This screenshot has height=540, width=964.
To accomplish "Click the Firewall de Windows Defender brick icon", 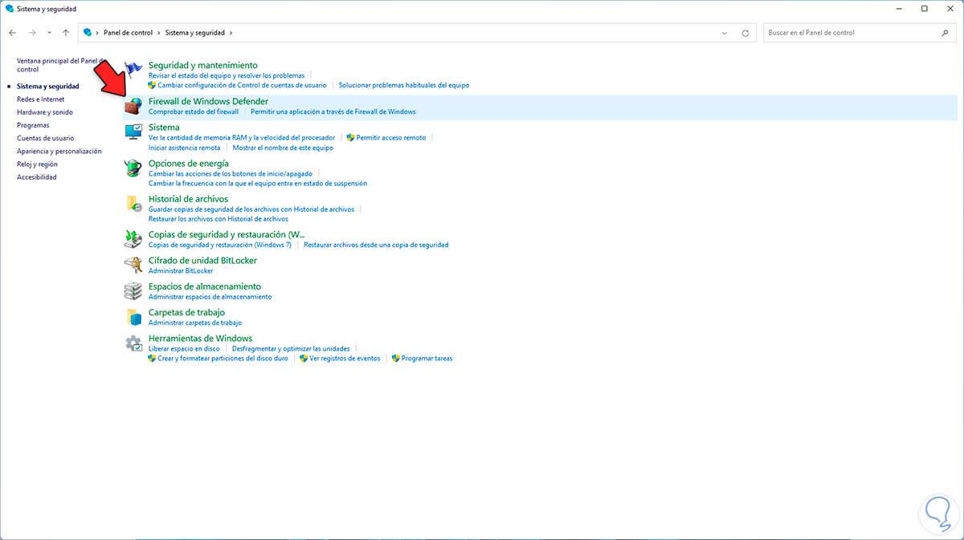I will 133,107.
